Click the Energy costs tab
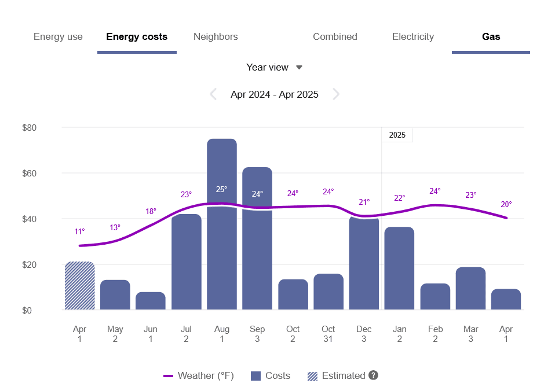 [x=137, y=36]
